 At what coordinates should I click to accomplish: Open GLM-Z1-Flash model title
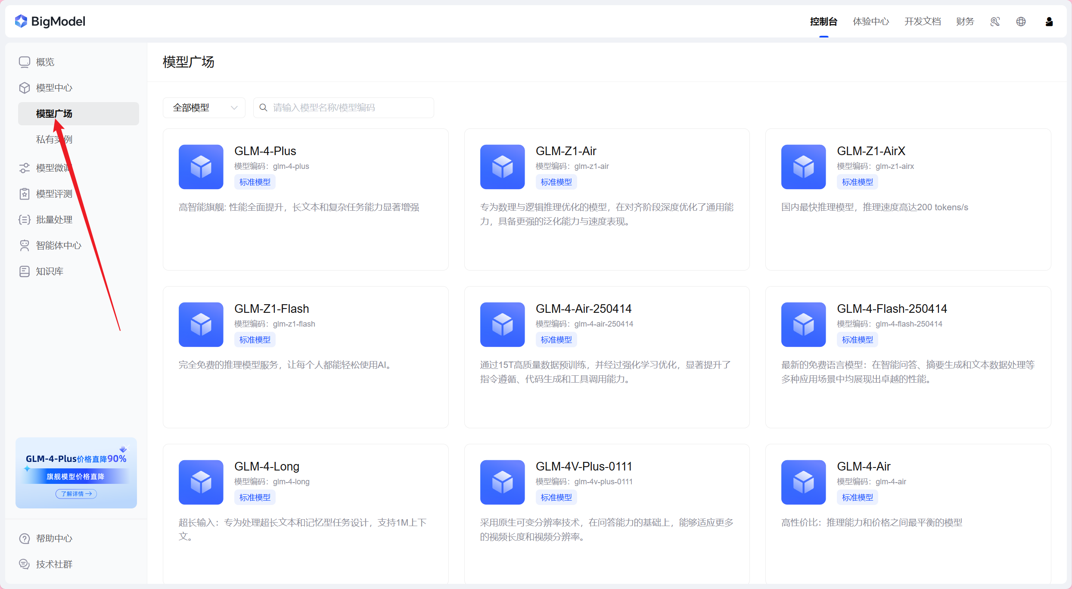click(x=272, y=309)
